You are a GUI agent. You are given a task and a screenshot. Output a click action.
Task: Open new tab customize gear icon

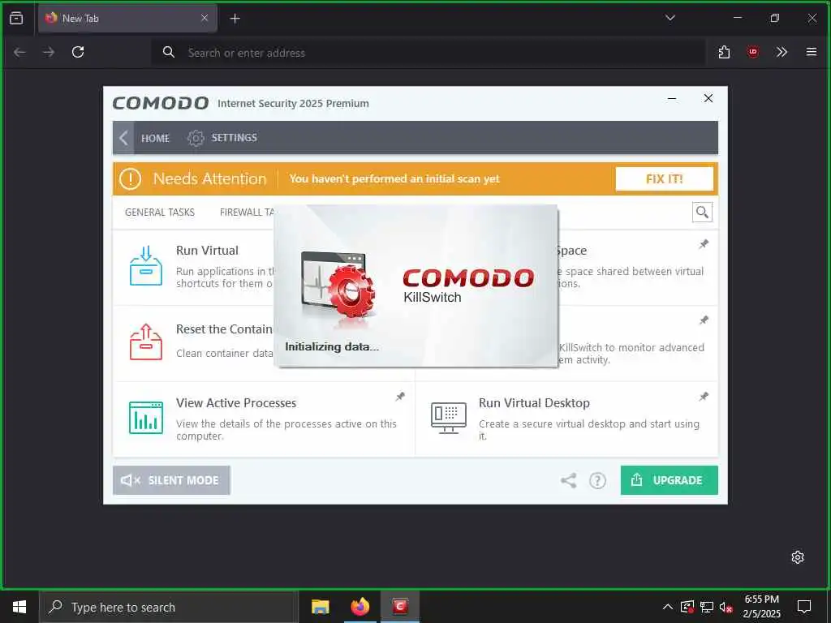(x=798, y=557)
